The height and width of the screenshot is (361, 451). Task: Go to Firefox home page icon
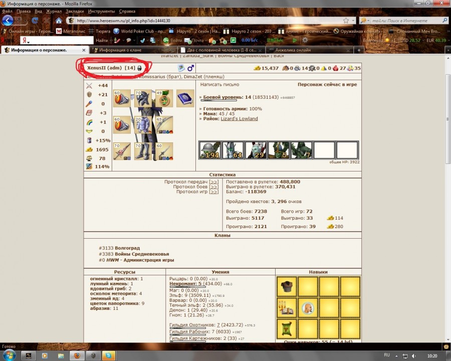(59, 21)
